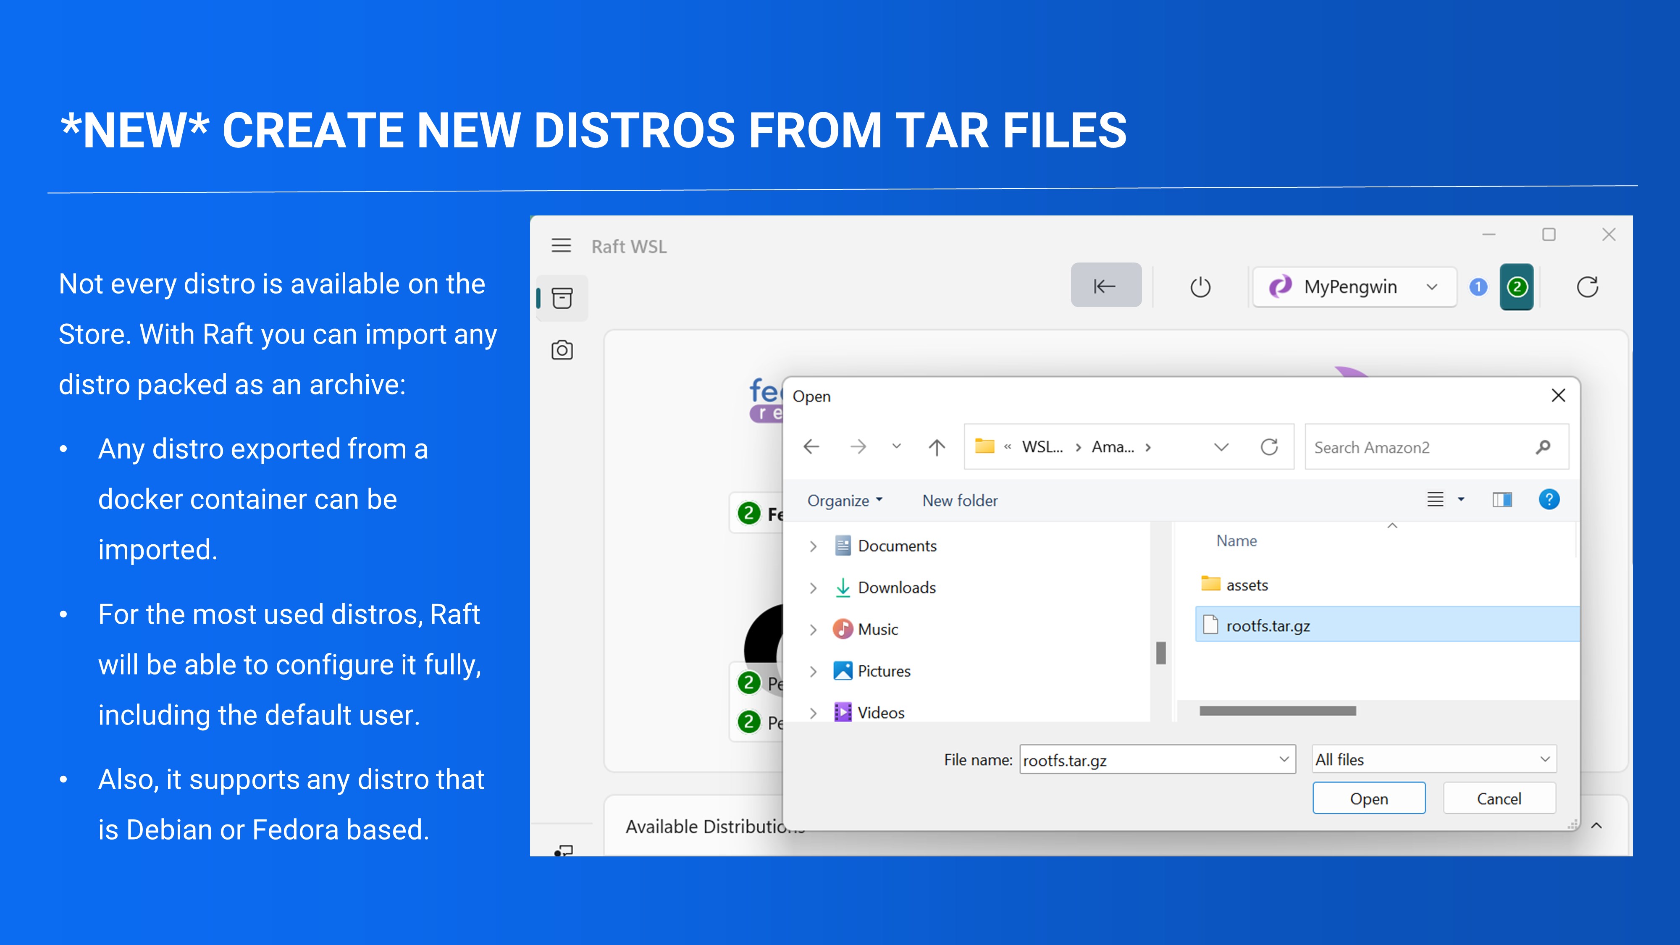Open the snapshots camera sidebar icon
This screenshot has height=945, width=1680.
[562, 350]
